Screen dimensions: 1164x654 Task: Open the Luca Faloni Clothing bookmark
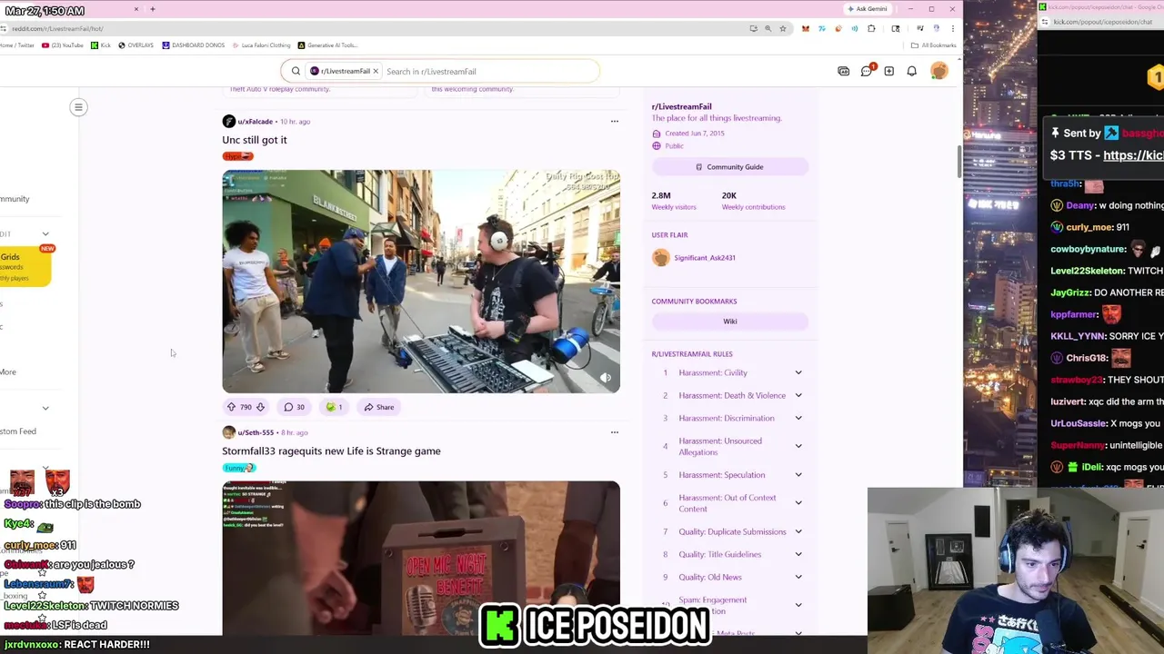(x=262, y=45)
